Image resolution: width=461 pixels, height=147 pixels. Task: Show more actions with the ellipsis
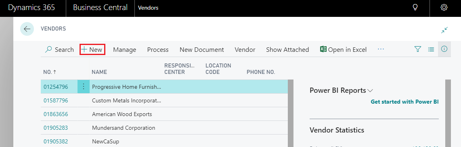(x=381, y=49)
